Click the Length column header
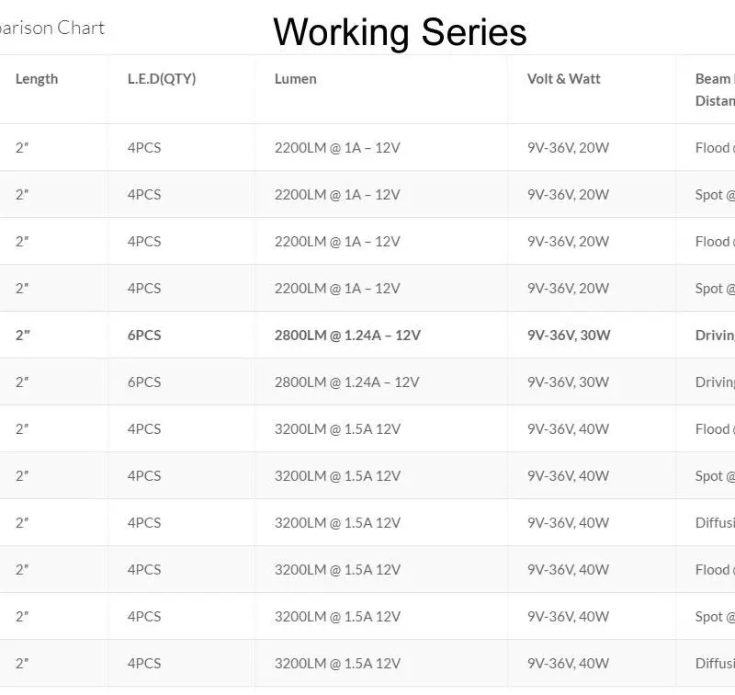735x695 pixels. coord(37,79)
